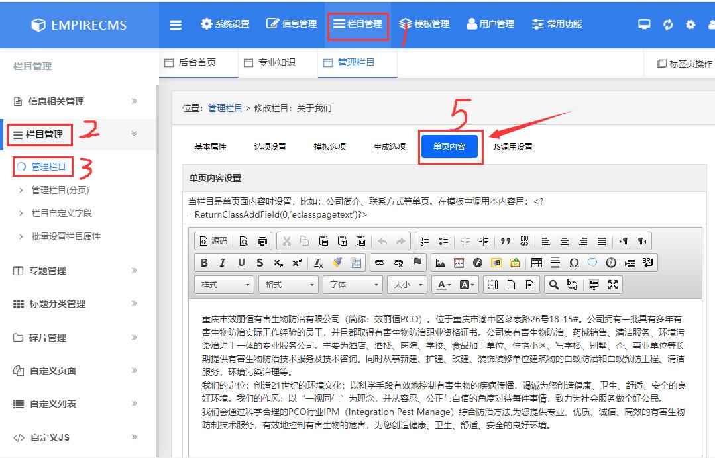Switch to the 基本属性 tab
The image size is (715, 458).
click(x=209, y=146)
